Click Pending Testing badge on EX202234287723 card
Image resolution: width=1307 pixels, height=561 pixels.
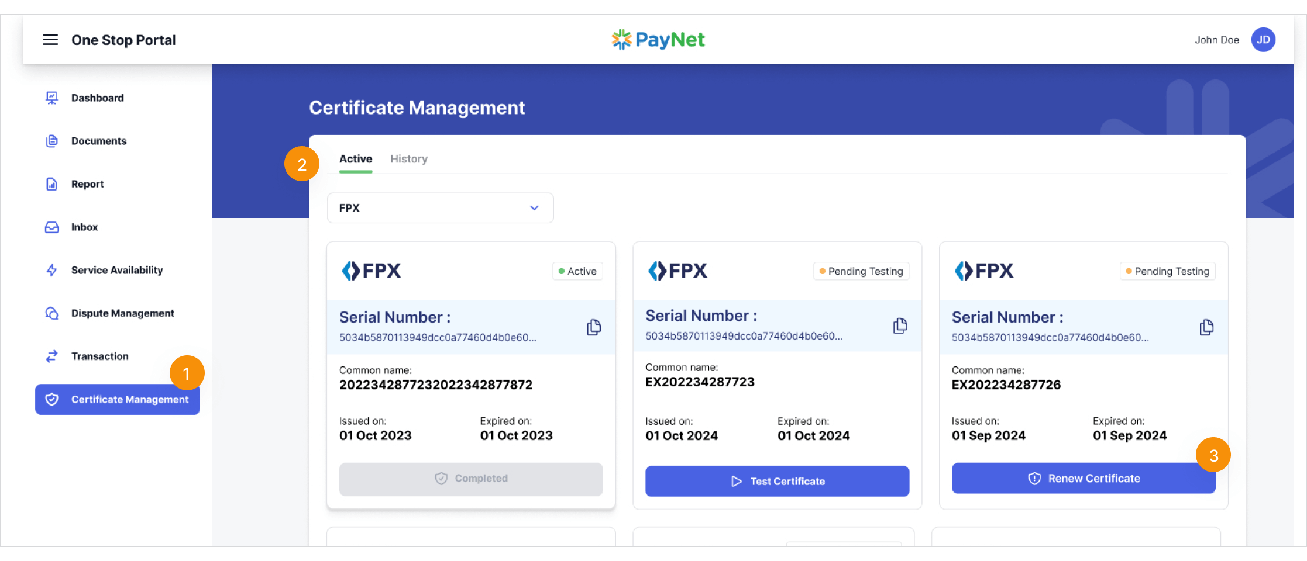[x=861, y=271]
